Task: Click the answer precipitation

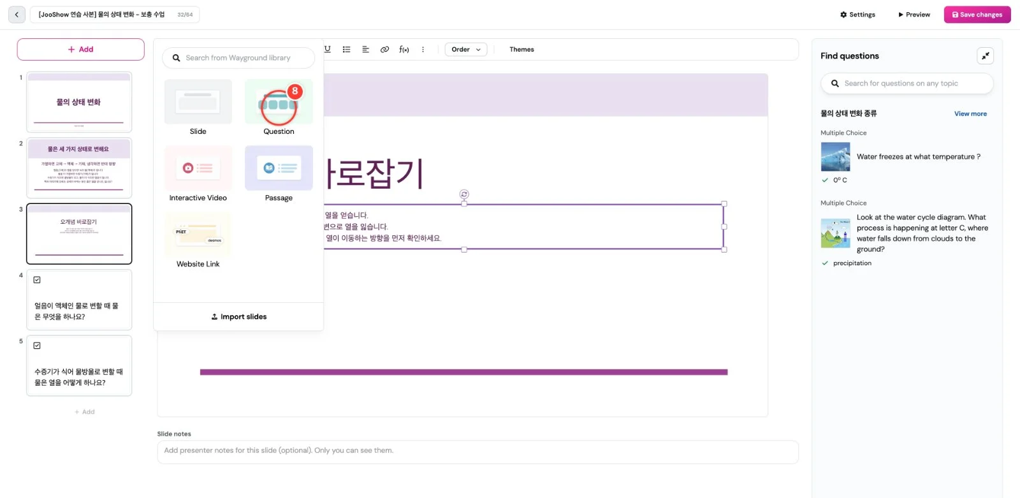Action: click(852, 263)
